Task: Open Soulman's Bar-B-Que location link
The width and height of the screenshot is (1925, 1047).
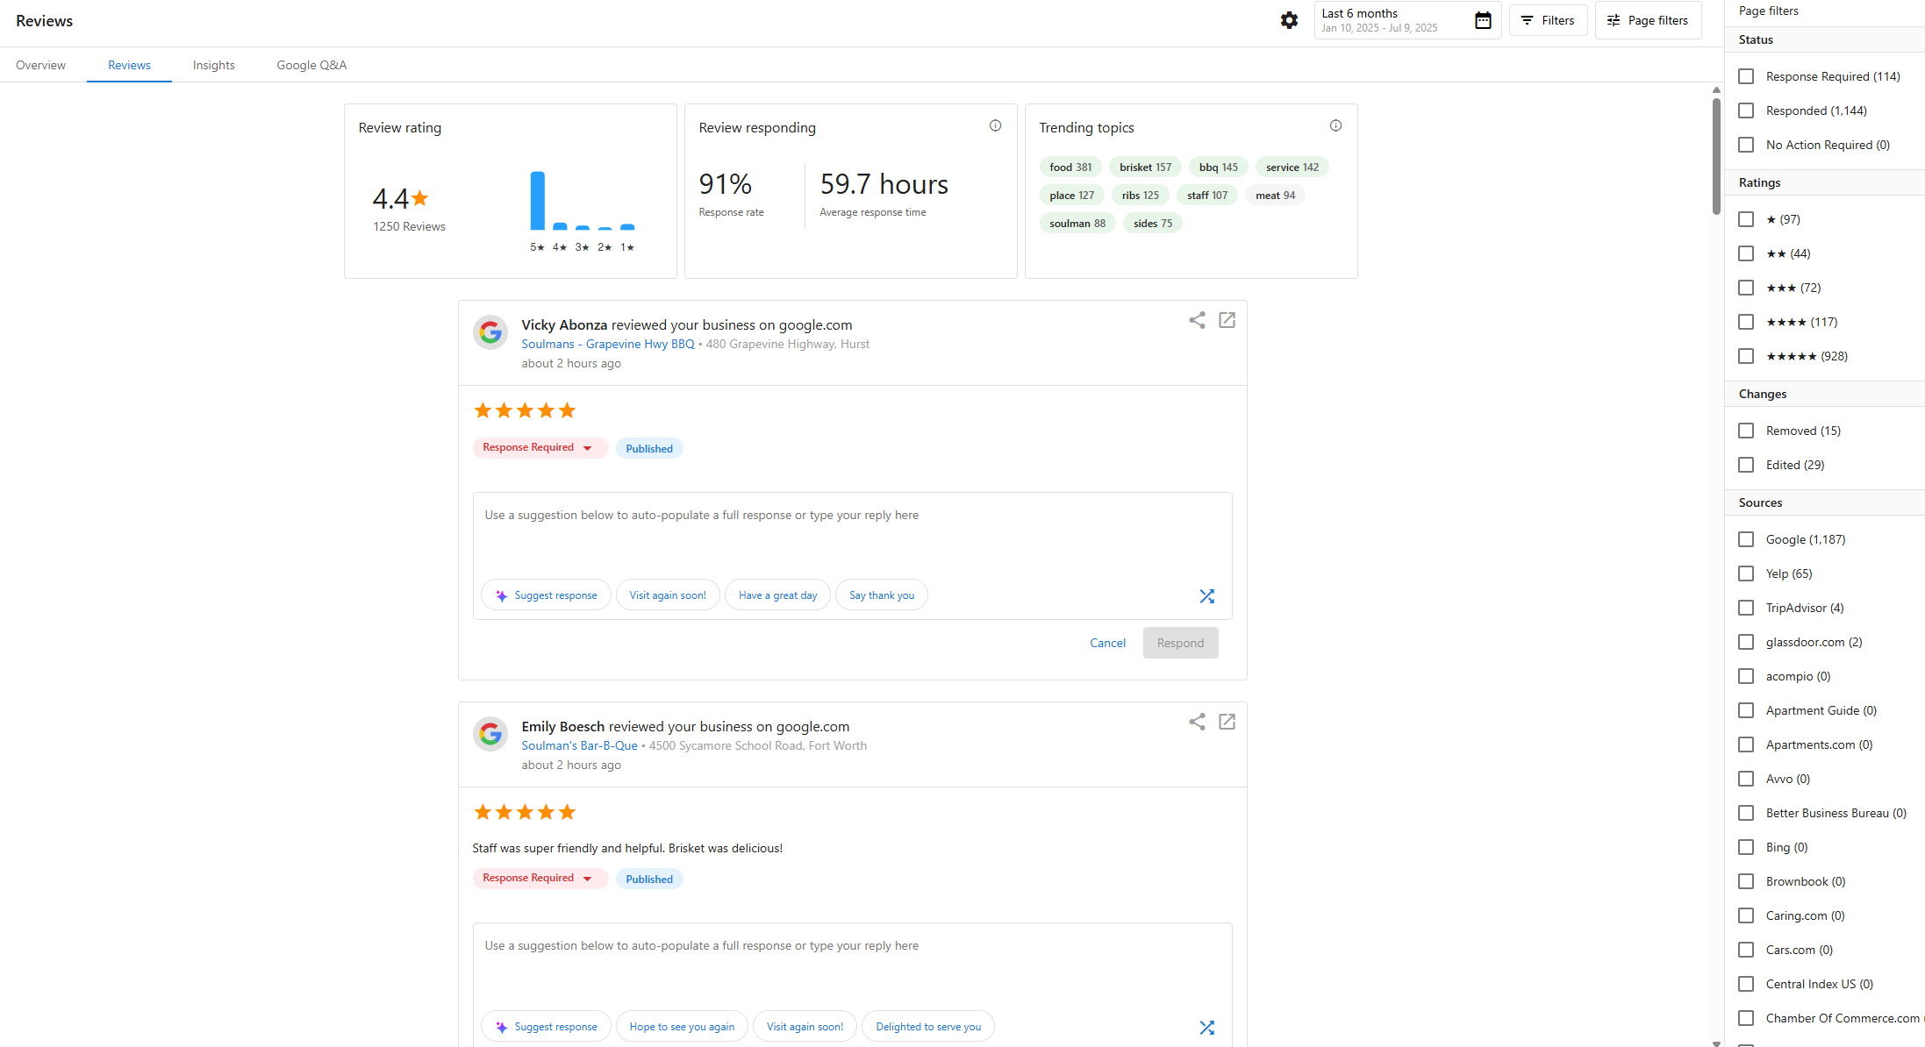Action: click(x=579, y=745)
